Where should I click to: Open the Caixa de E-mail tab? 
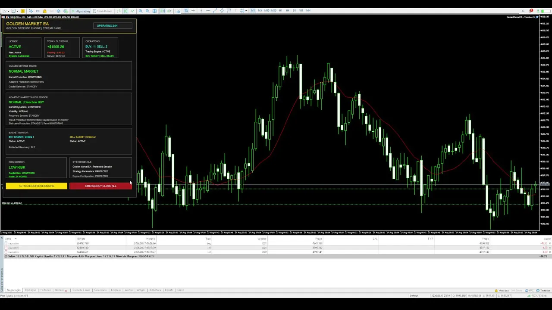[81, 290]
